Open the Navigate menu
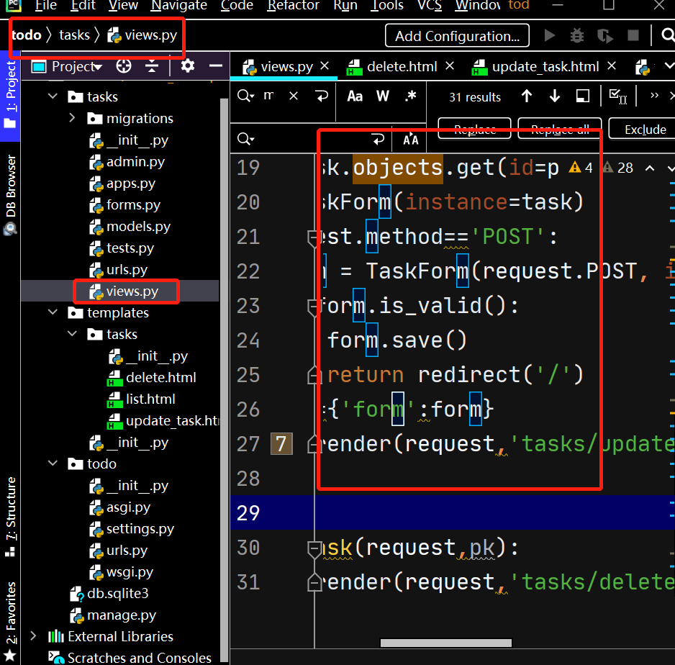The width and height of the screenshot is (675, 665). [x=179, y=5]
